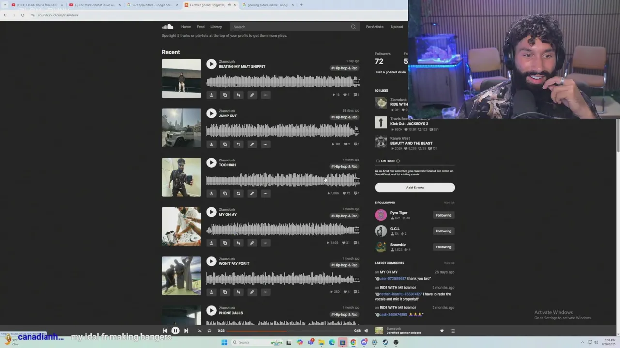Go to Home in SoundCloud nav
Viewport: 620px width, 348px height.
186,27
